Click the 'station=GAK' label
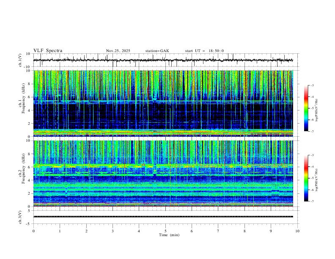 pos(157,51)
